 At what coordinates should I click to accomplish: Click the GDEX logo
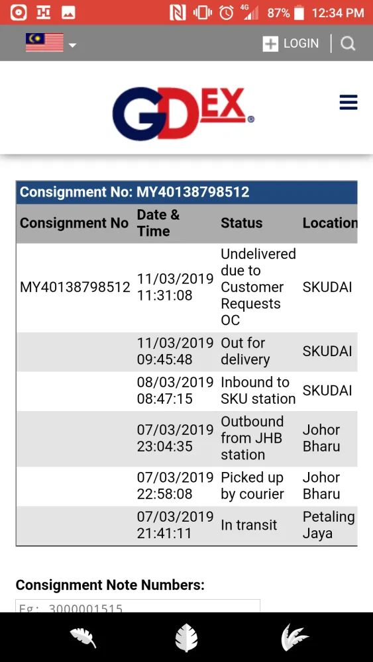(x=183, y=114)
